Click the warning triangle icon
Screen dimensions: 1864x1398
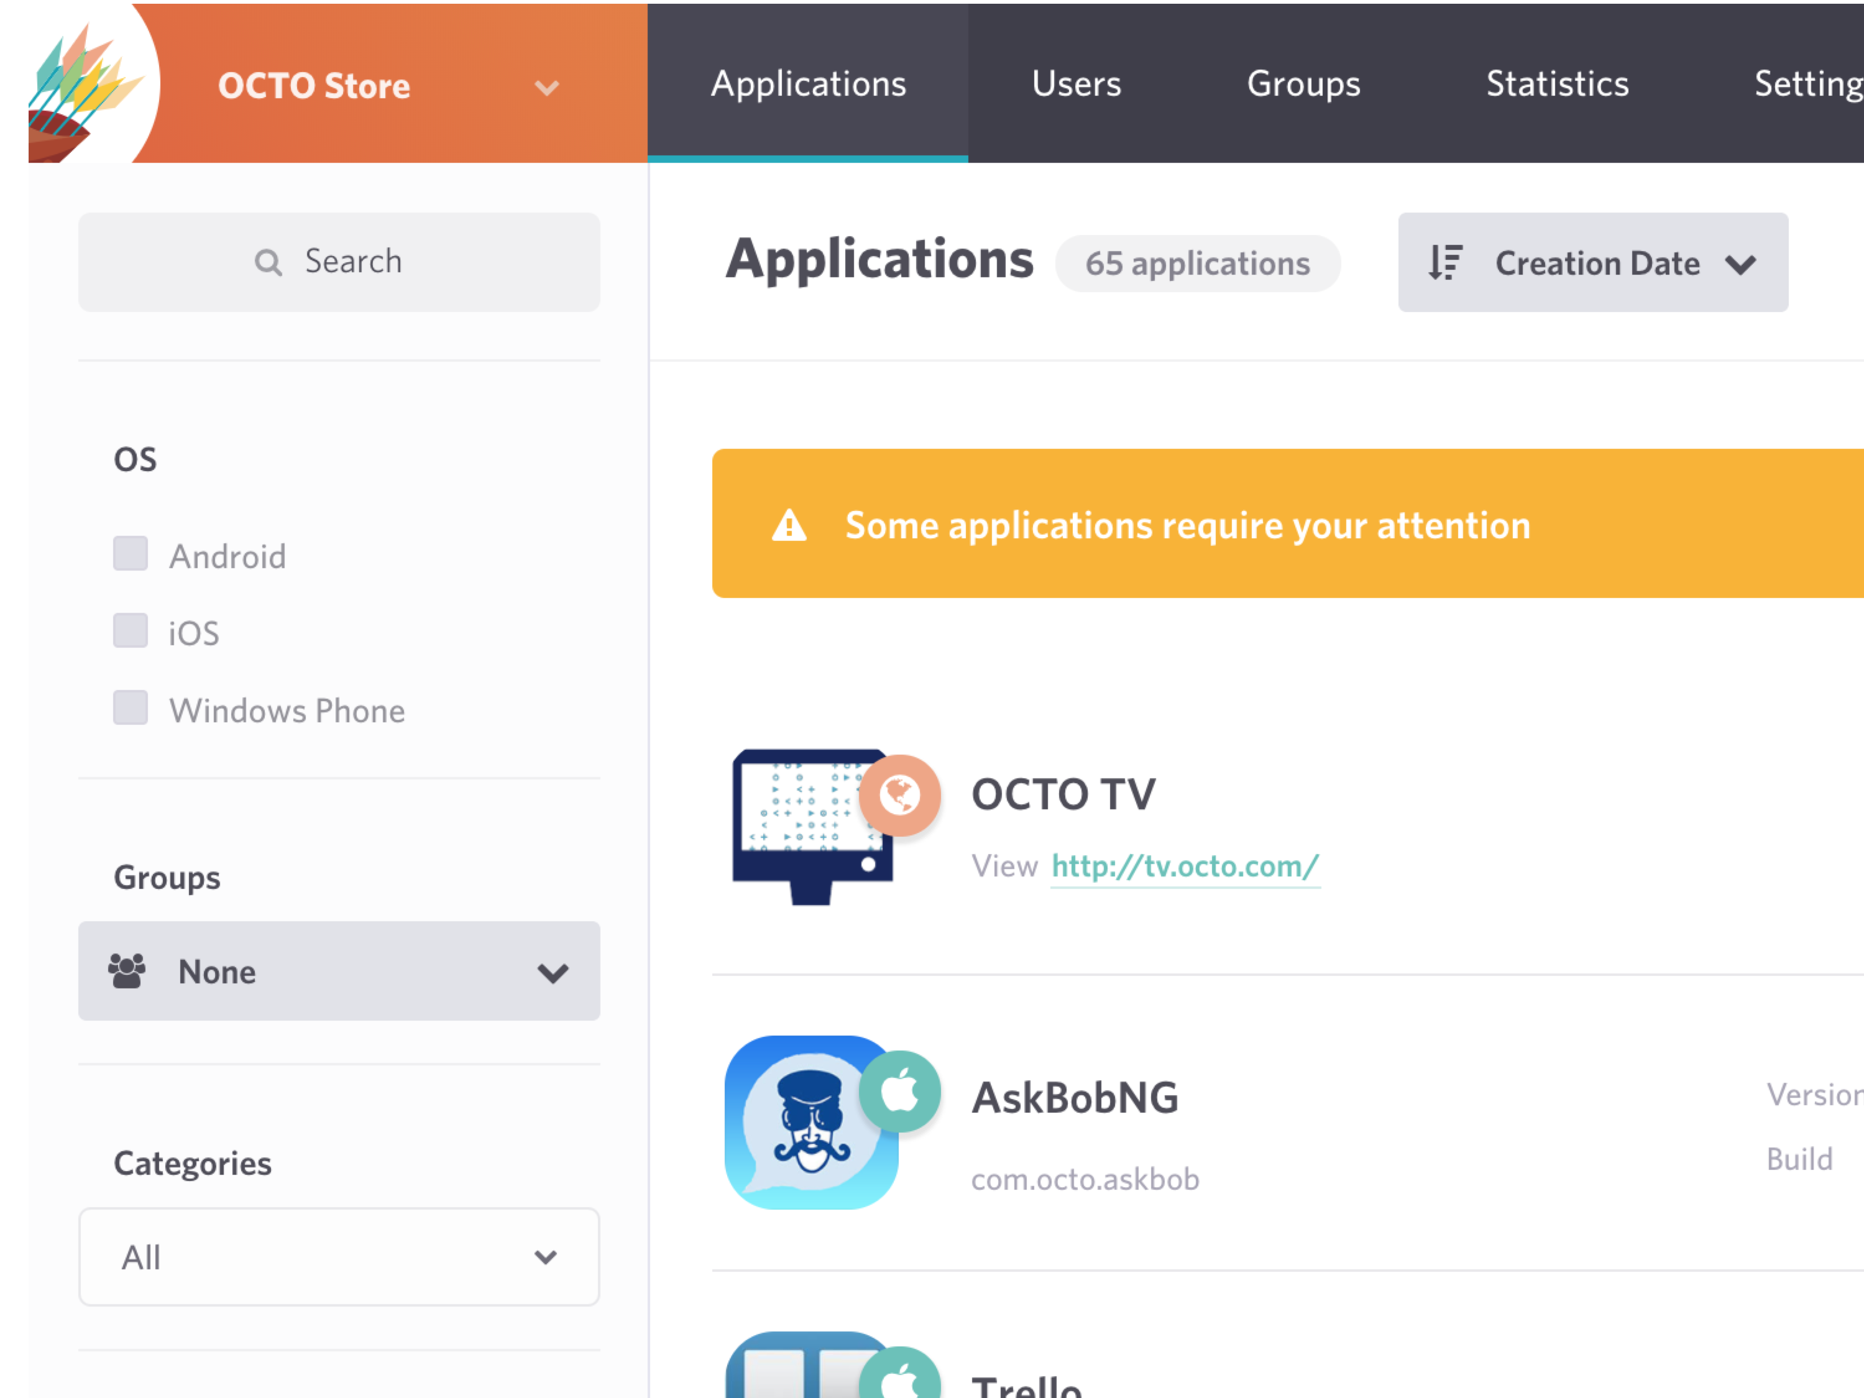click(x=789, y=525)
